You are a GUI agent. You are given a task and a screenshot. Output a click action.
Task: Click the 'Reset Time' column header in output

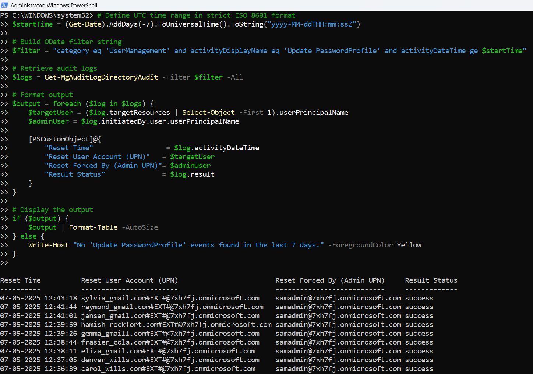[20, 280]
